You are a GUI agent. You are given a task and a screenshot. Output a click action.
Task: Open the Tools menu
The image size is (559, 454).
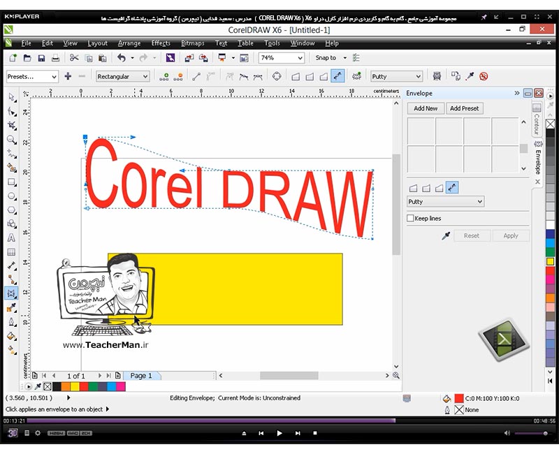pyautogui.click(x=272, y=43)
